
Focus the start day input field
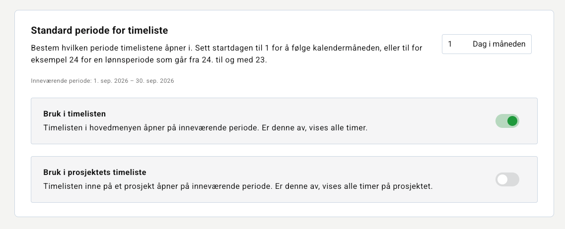tap(487, 44)
